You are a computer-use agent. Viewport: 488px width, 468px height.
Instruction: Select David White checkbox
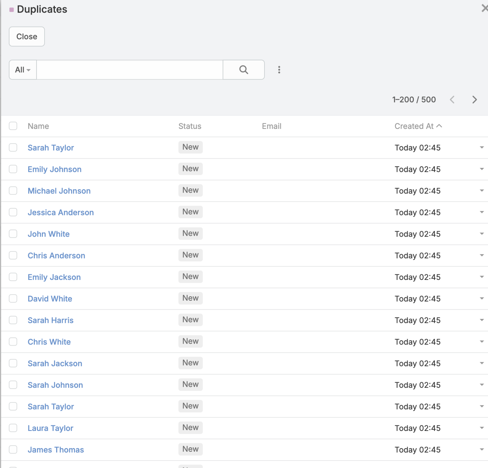pos(13,298)
